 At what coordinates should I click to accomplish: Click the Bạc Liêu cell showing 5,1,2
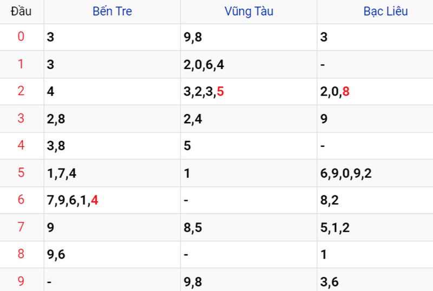[x=375, y=227]
